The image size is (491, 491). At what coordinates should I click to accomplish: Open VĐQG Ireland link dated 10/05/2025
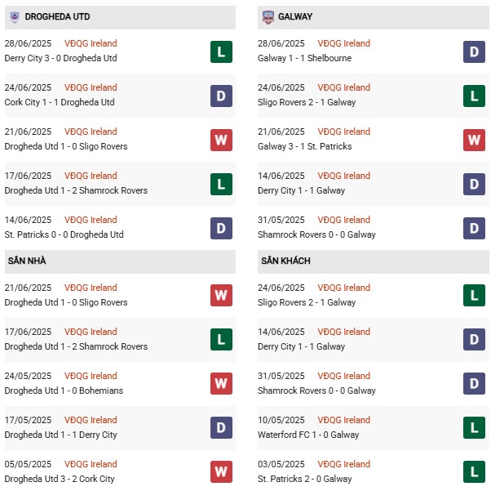coord(345,420)
